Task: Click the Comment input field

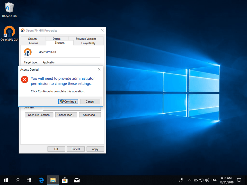Action: click(72, 108)
